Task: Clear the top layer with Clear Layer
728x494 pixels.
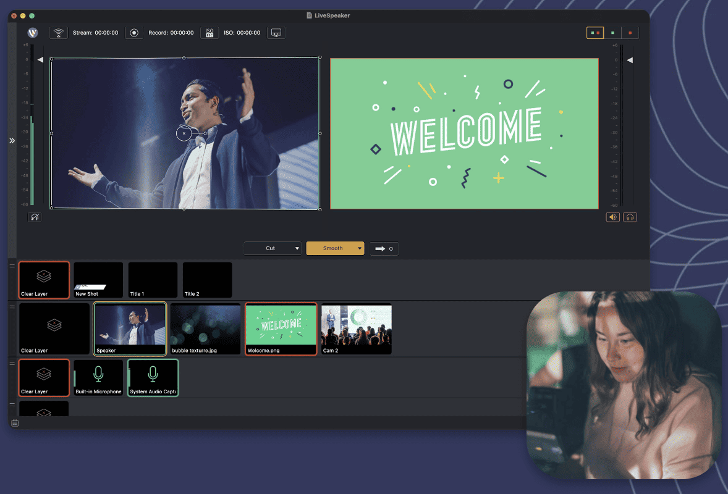Action: (x=44, y=280)
